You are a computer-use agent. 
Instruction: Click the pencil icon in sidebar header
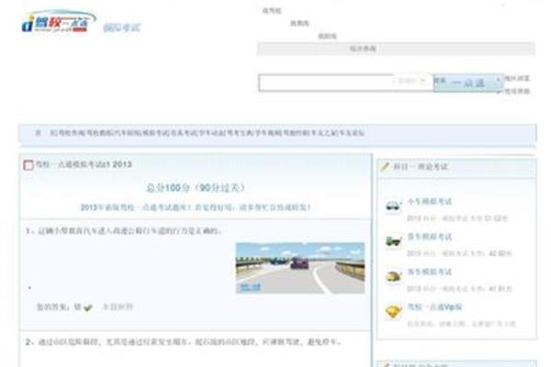385,166
